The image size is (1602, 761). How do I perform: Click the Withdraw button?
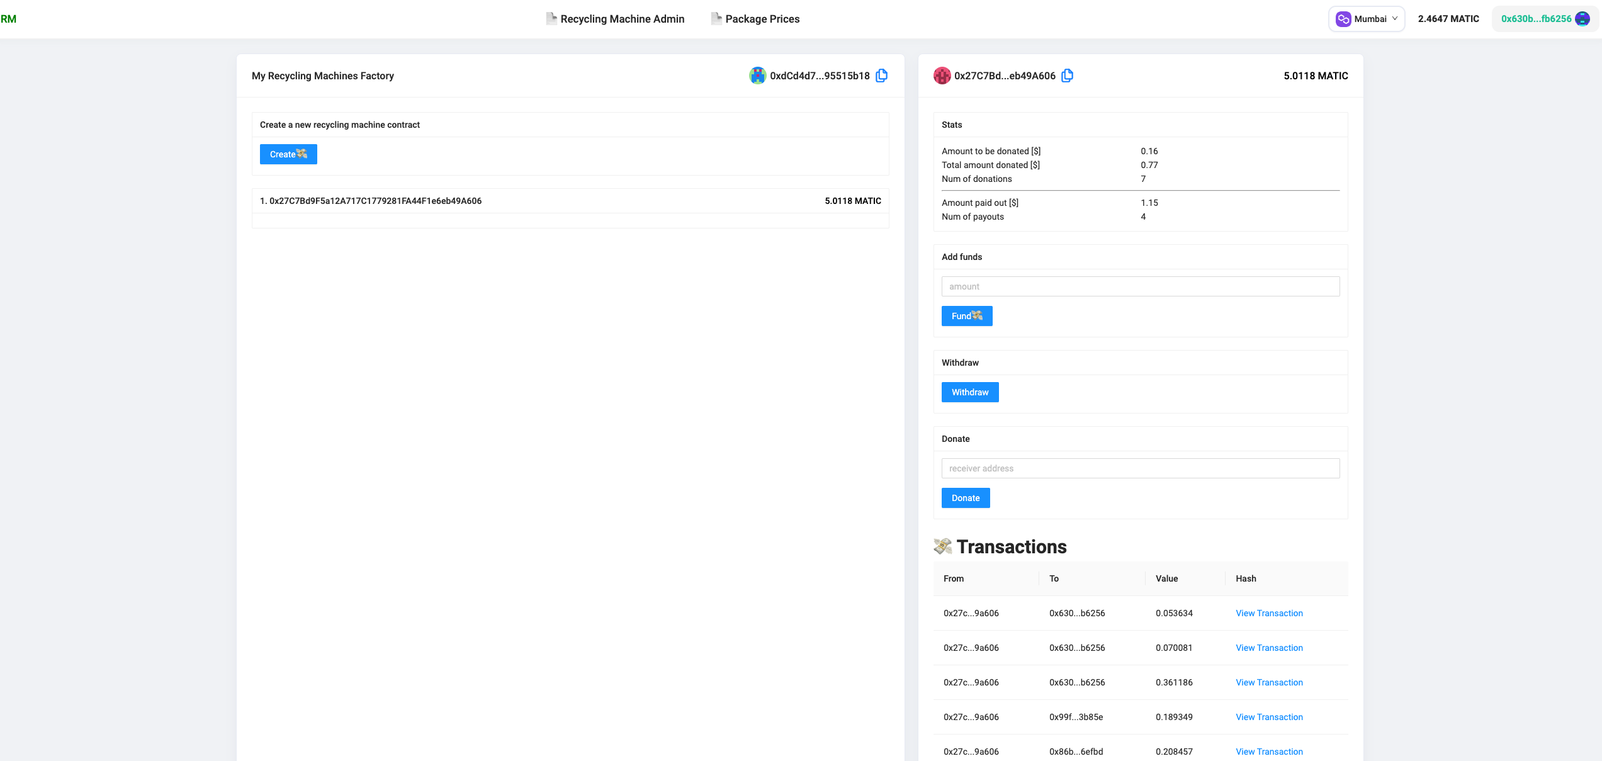969,392
